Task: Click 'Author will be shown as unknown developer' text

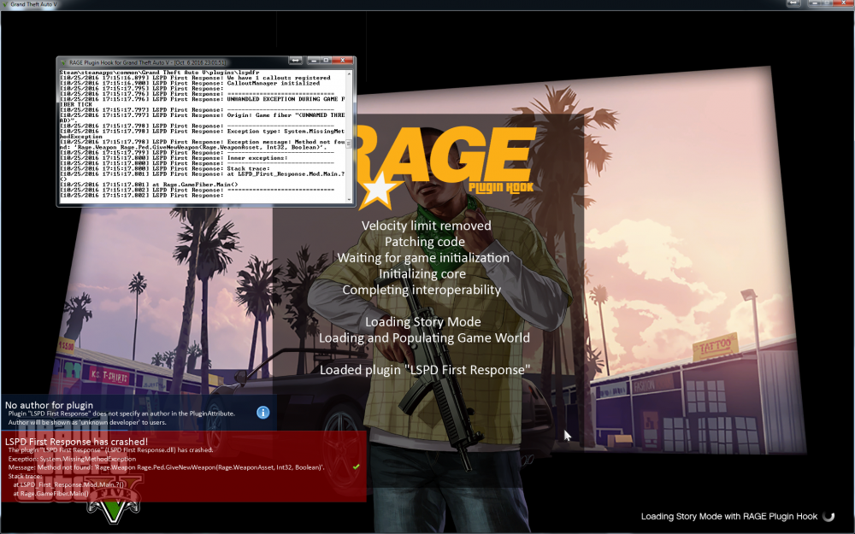Action: pyautogui.click(x=87, y=422)
